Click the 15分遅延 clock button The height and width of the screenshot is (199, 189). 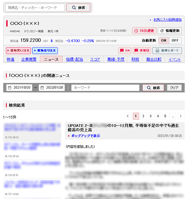[144, 31]
